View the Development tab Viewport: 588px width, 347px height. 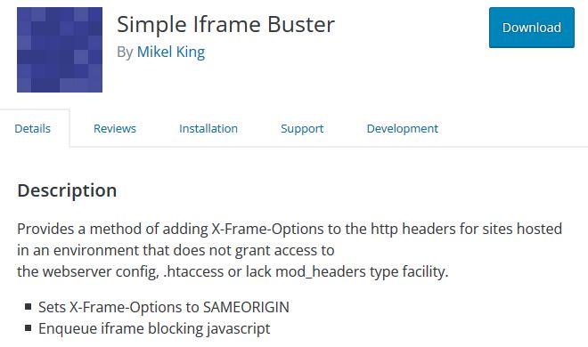(403, 128)
